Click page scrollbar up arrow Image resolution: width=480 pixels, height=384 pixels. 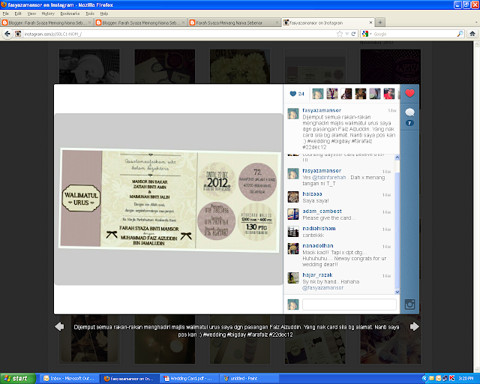477,44
